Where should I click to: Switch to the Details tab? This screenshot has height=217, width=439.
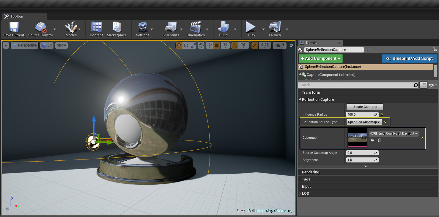311,43
